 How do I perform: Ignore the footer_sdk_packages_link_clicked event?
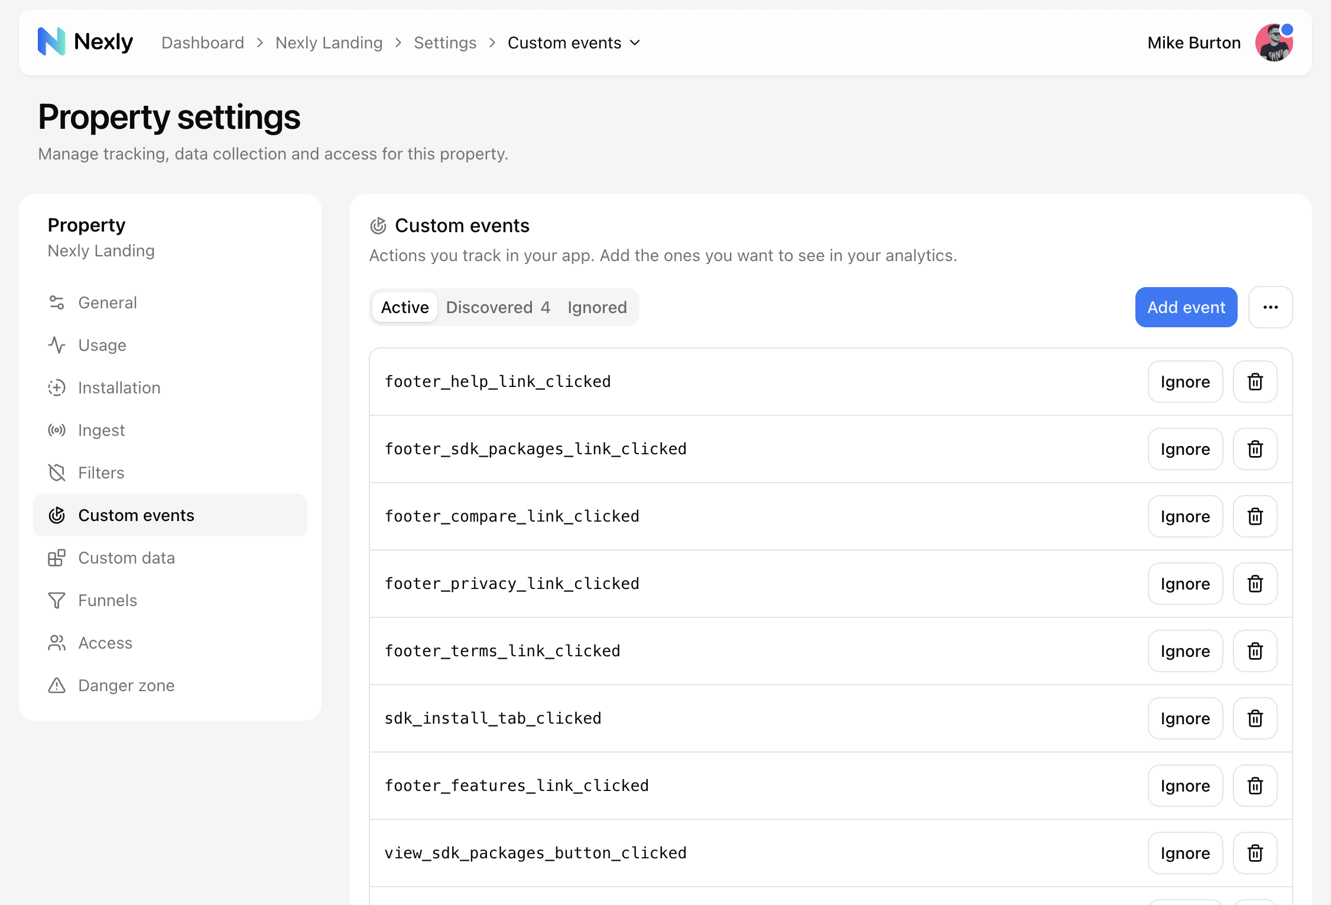1185,449
